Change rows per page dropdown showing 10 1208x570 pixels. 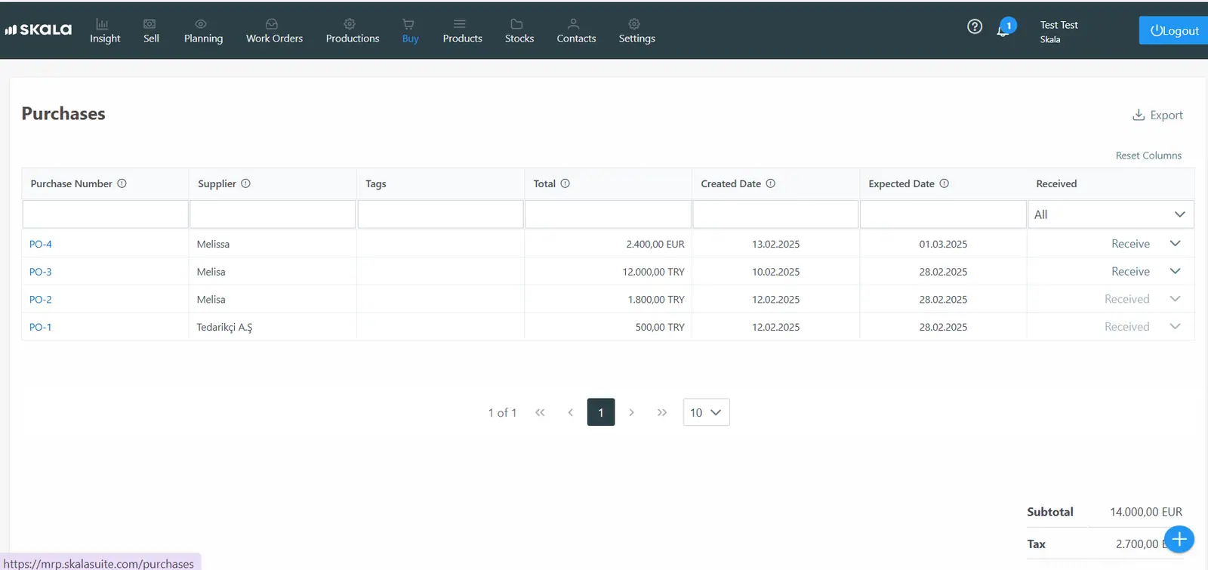click(x=706, y=412)
